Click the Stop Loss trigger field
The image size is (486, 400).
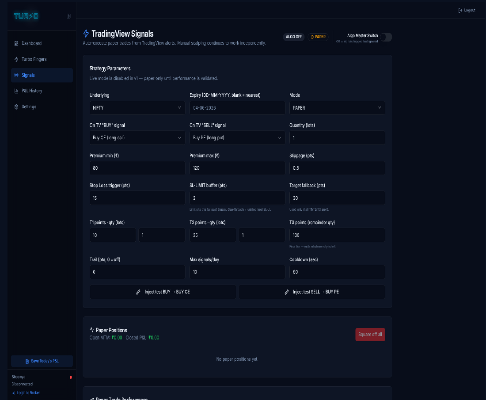(137, 198)
